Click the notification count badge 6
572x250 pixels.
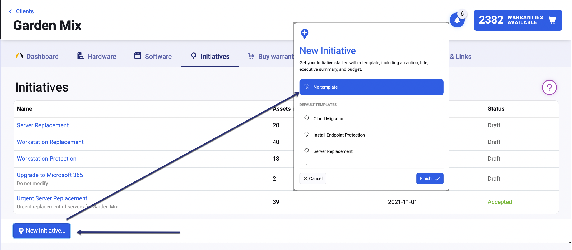(x=462, y=14)
